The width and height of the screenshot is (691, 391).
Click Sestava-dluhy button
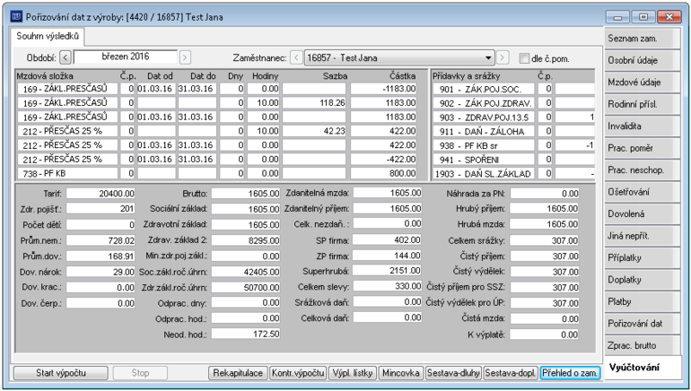pos(453,373)
